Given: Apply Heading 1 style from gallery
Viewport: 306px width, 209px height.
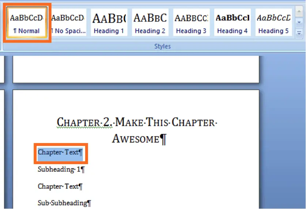Looking at the screenshot, I should (109, 23).
